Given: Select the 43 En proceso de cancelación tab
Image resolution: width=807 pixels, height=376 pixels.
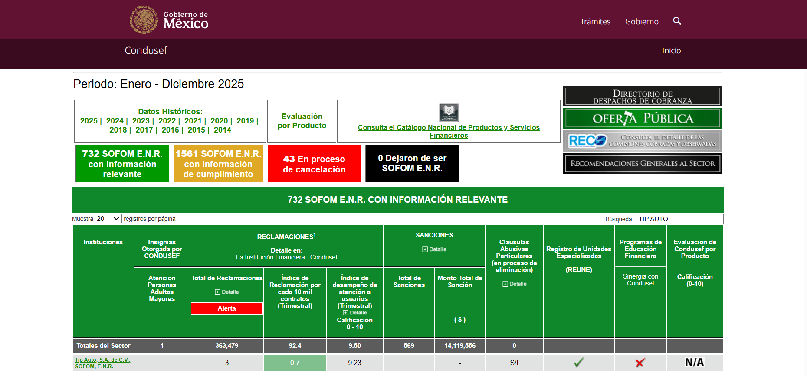Looking at the screenshot, I should point(314,164).
